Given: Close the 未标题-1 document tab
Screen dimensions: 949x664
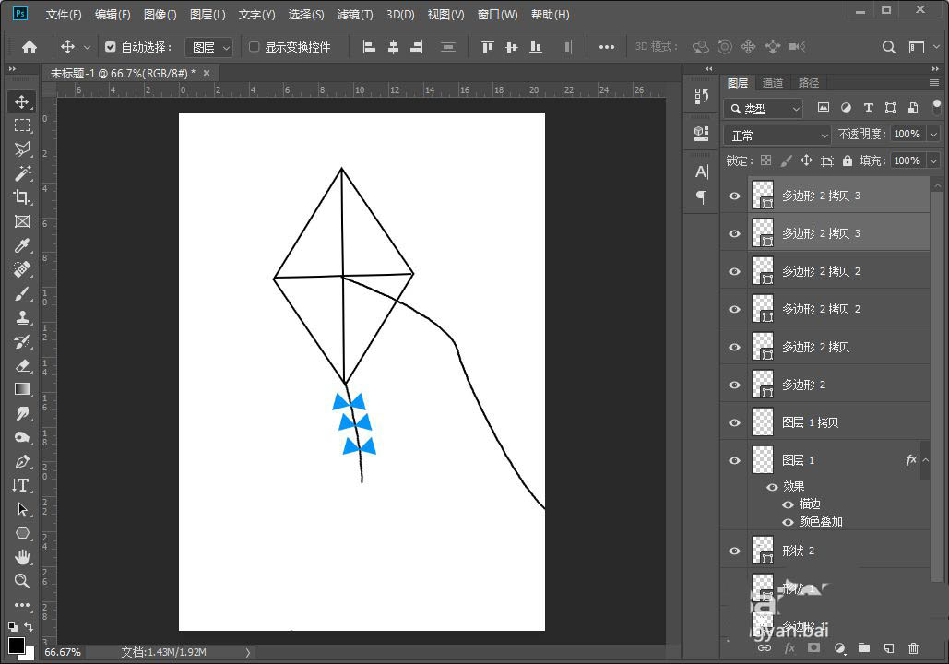Looking at the screenshot, I should click(x=207, y=73).
